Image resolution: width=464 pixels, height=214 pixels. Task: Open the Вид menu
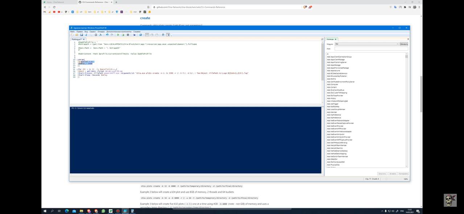pyautogui.click(x=86, y=32)
